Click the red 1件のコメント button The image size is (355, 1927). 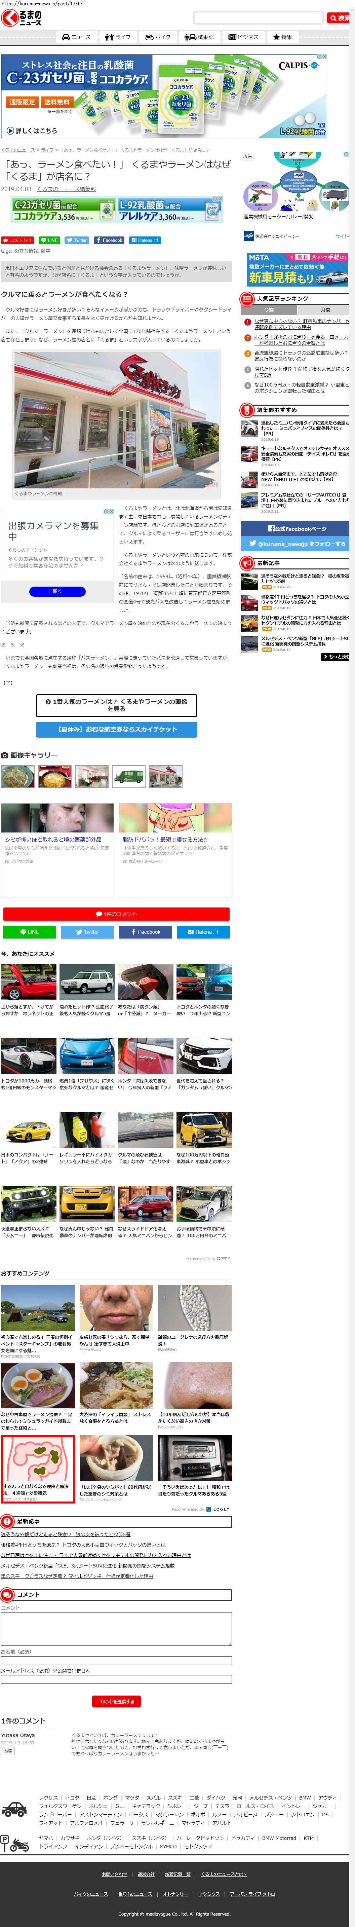tap(116, 913)
